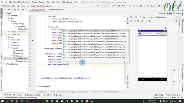Open the API 30 dropdown in preview
184x103 pixels.
[152, 17]
